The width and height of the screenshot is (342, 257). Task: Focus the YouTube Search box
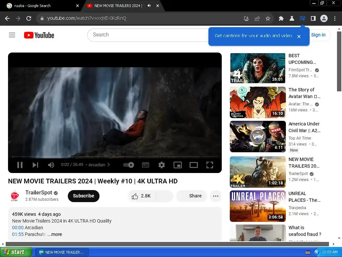click(x=148, y=35)
